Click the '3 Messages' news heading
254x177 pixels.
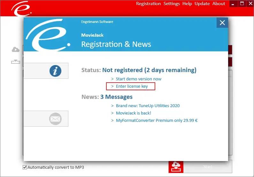tap(116, 97)
